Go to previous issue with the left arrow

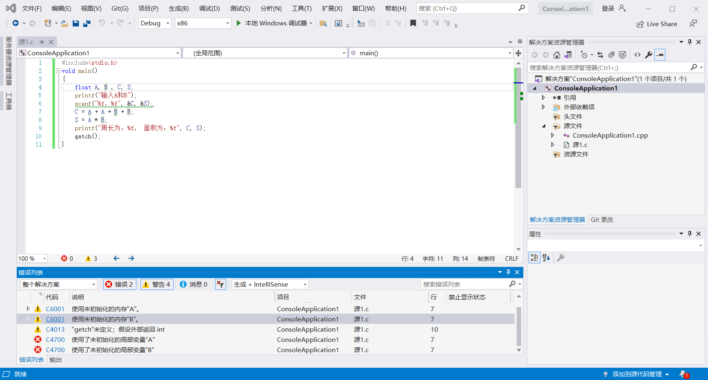click(116, 258)
